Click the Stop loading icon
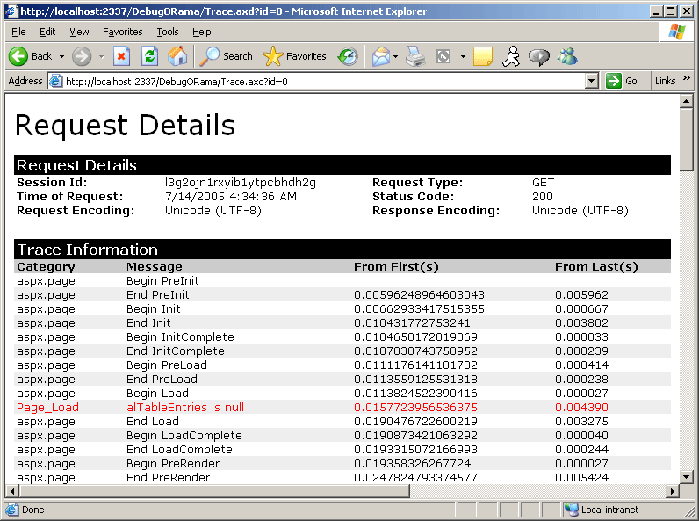This screenshot has width=699, height=521. (x=122, y=56)
